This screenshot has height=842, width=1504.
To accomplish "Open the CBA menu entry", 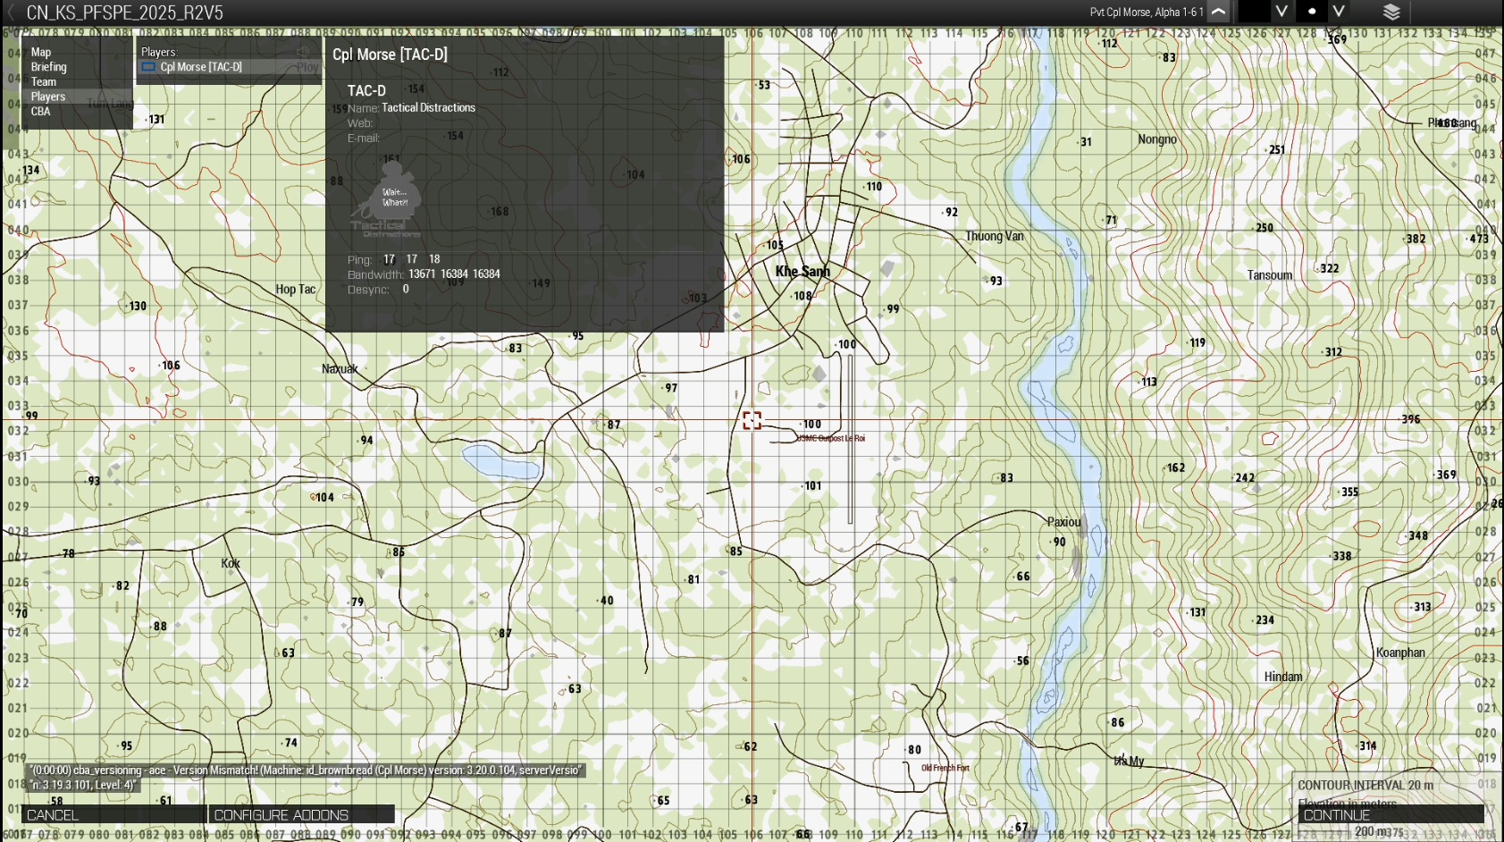I will coord(41,112).
